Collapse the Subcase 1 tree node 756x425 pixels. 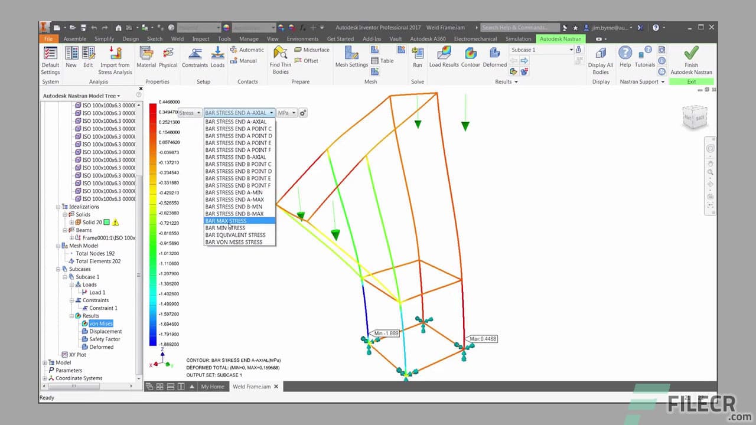65,276
